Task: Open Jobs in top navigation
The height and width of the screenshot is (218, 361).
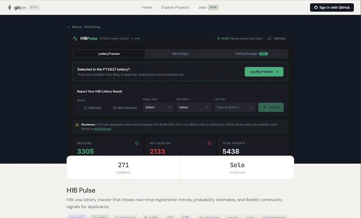Action: click(202, 7)
